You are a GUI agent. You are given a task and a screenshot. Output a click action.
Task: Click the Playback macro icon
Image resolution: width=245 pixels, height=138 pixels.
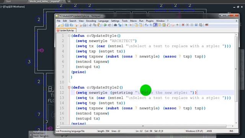(x=192, y=25)
